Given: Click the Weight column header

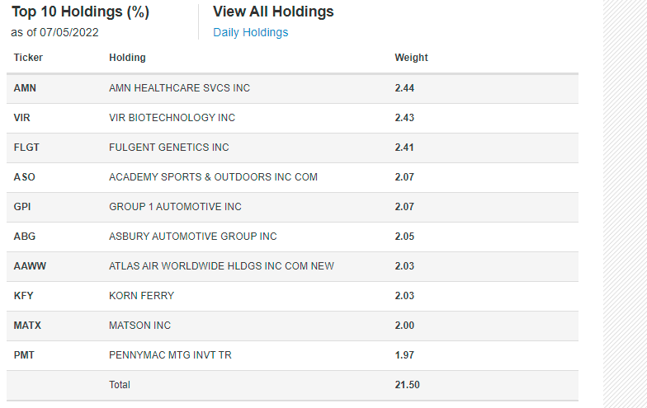Looking at the screenshot, I should tap(411, 58).
